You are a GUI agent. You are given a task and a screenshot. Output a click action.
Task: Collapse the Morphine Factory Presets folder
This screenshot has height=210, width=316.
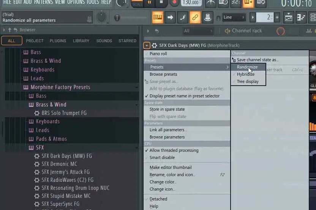[x=60, y=87]
